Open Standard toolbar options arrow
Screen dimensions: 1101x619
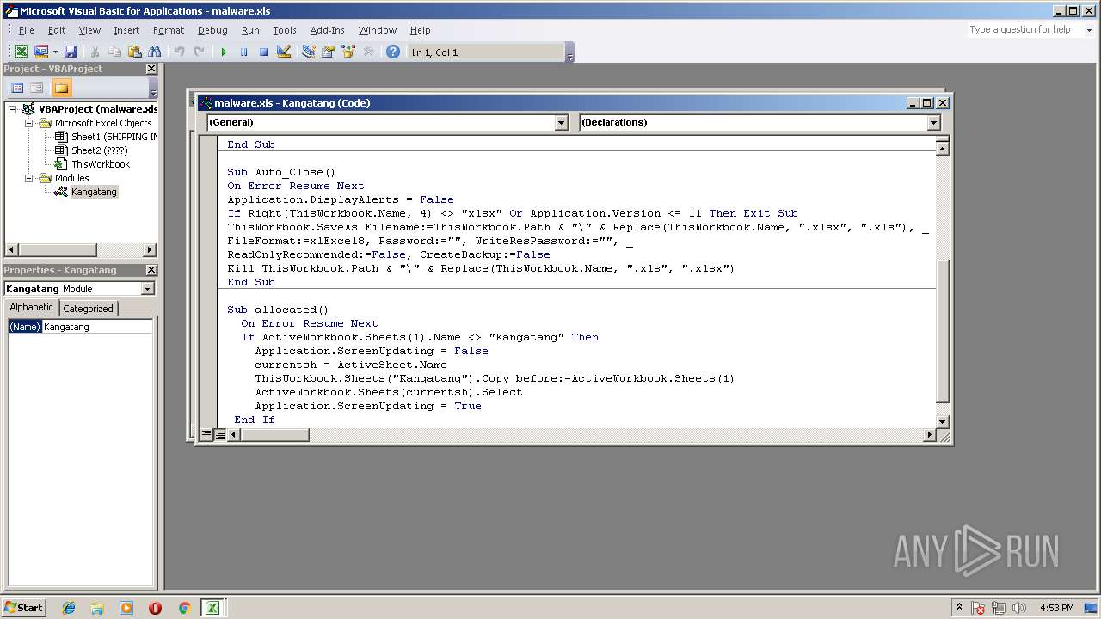coord(569,53)
